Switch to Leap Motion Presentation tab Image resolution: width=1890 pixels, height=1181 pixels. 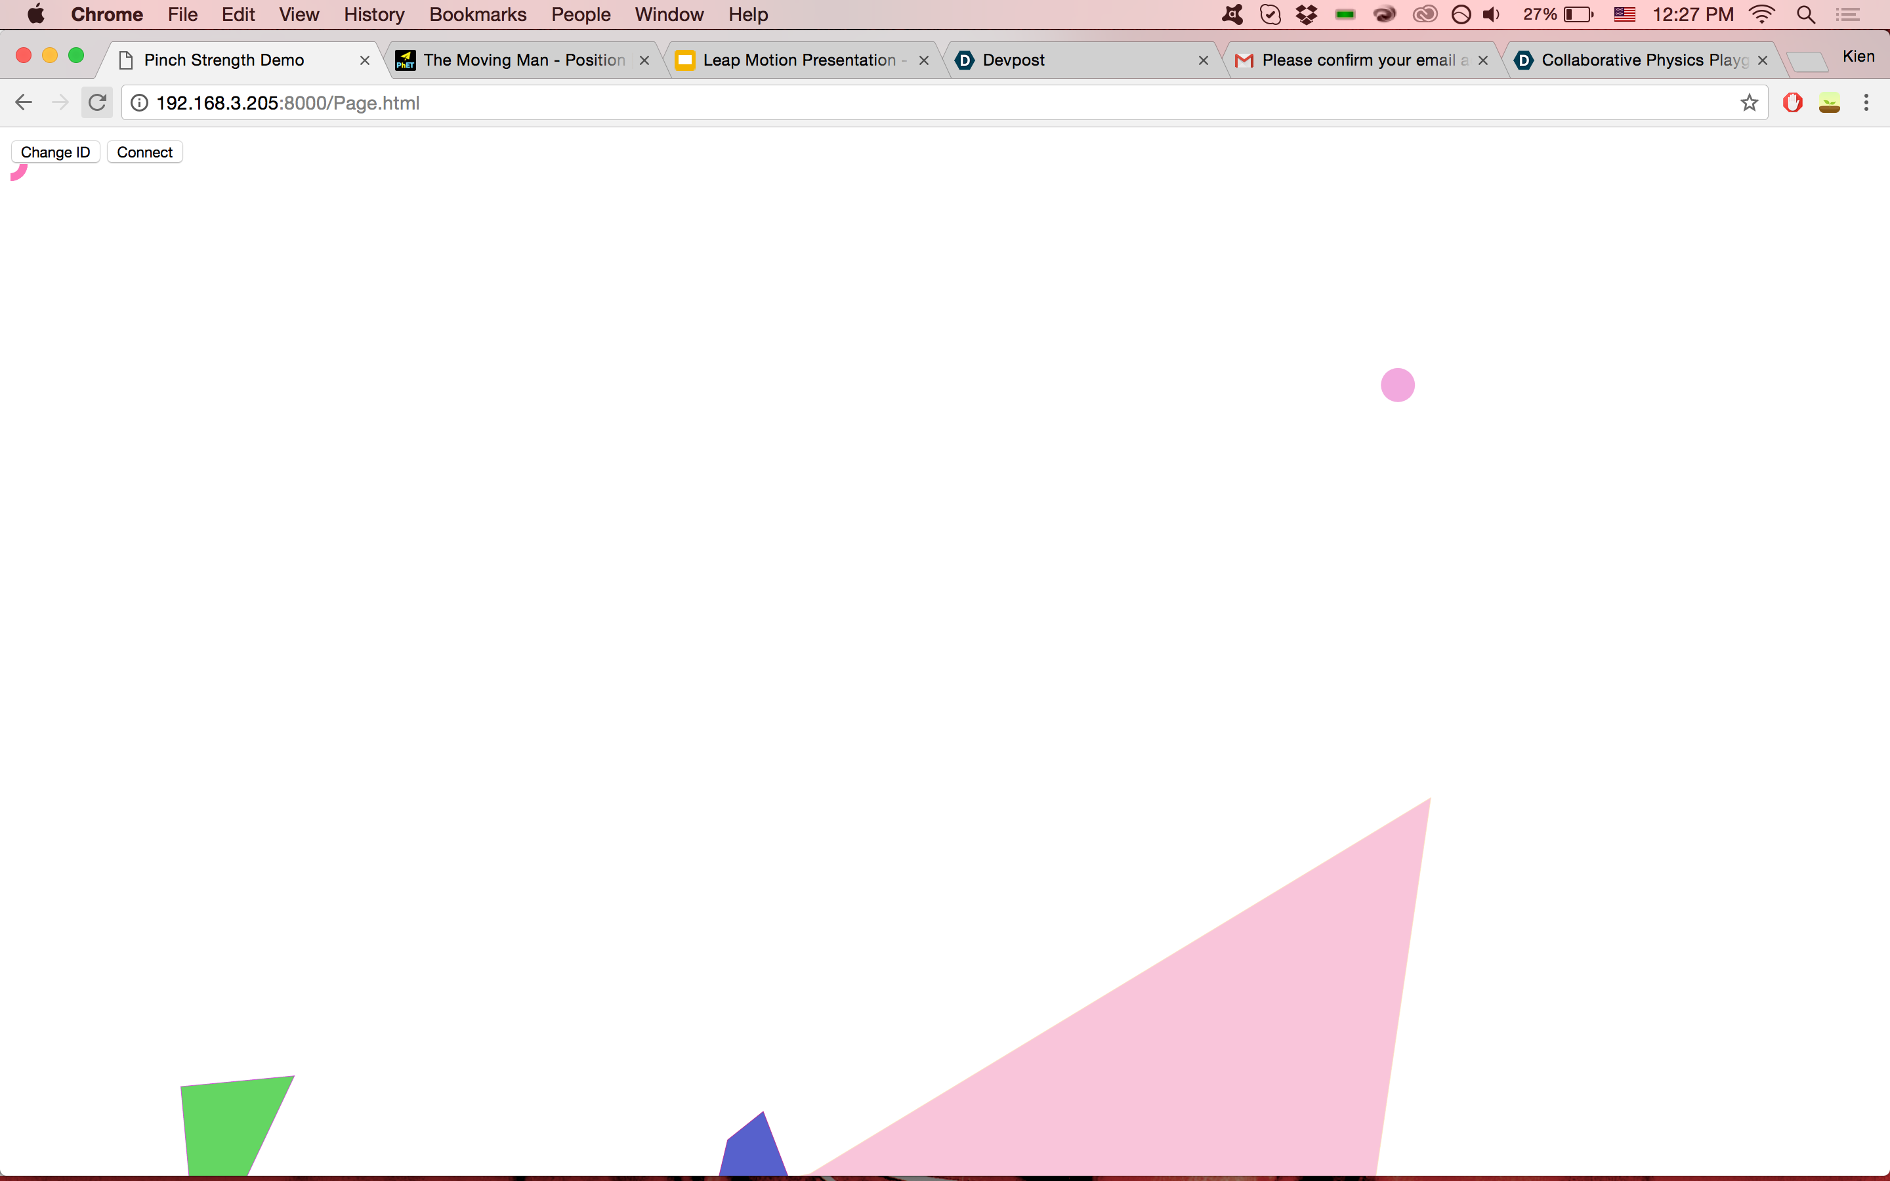798,60
